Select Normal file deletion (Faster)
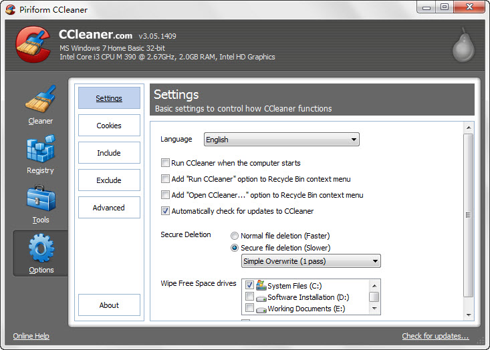The height and width of the screenshot is (350, 490). (235, 236)
